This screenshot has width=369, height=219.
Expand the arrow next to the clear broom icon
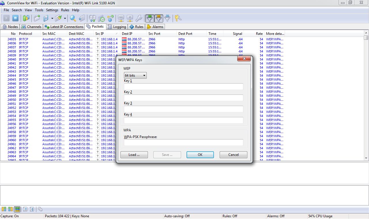click(x=65, y=18)
